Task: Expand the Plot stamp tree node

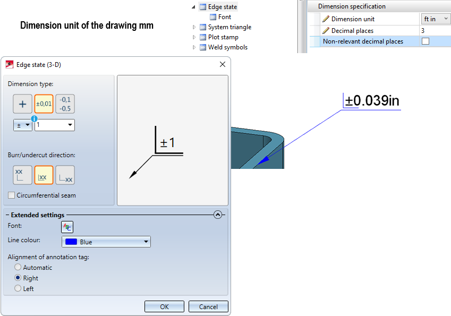Action: pos(194,37)
